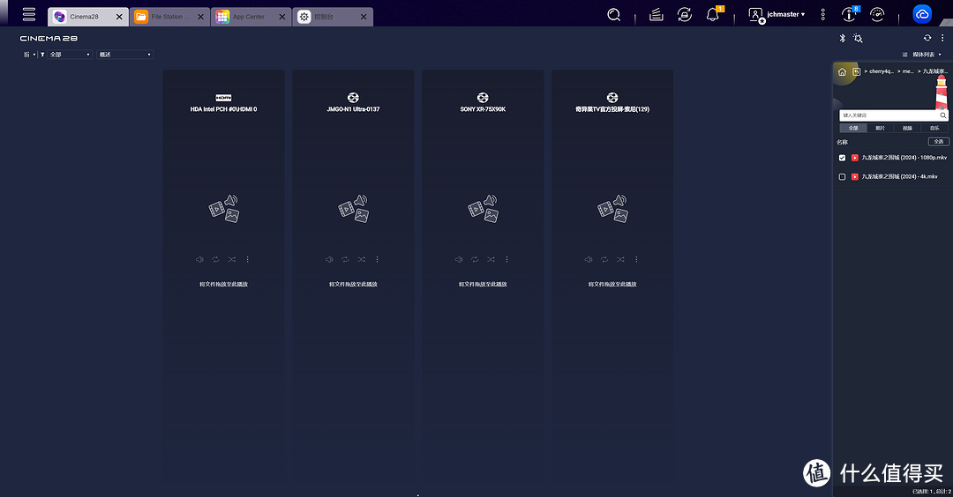This screenshot has width=953, height=497.
Task: Open the 媒体列表 media list button
Action: pyautogui.click(x=926, y=55)
